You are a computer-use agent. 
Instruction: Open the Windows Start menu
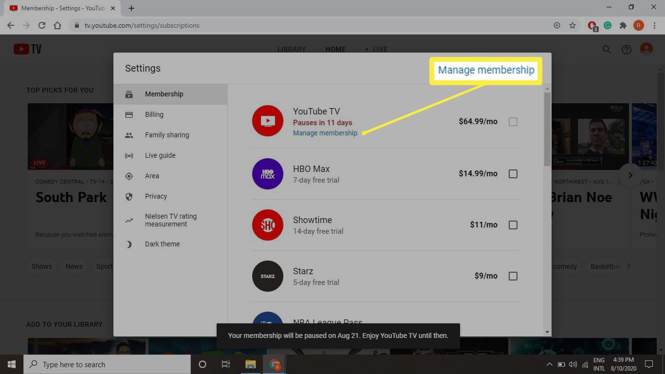pyautogui.click(x=12, y=364)
